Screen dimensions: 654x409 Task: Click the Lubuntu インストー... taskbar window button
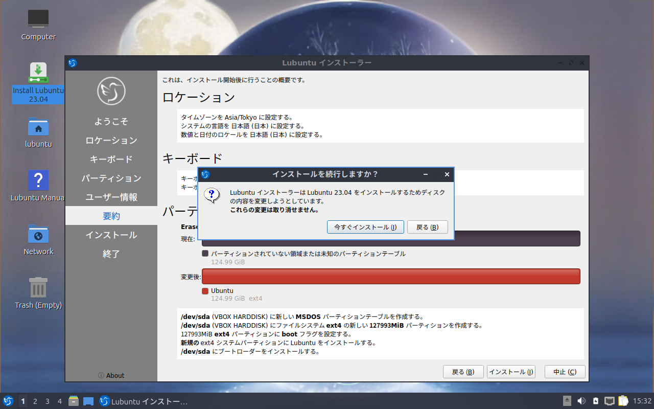click(x=144, y=401)
